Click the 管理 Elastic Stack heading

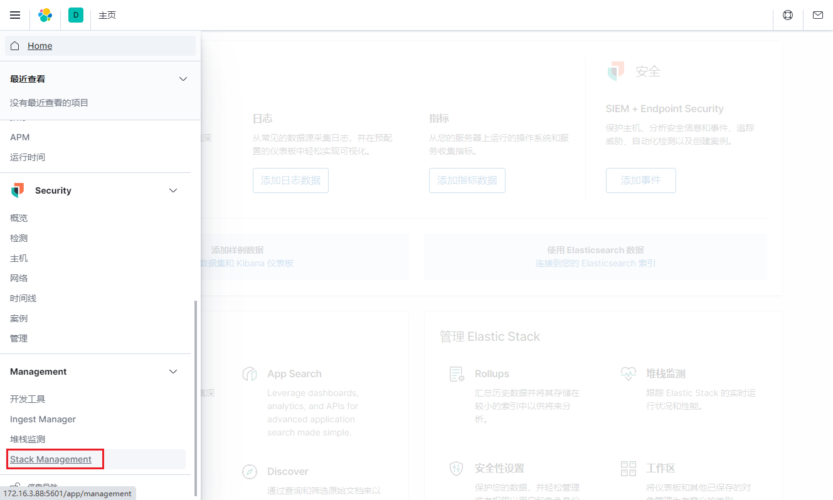click(x=490, y=336)
